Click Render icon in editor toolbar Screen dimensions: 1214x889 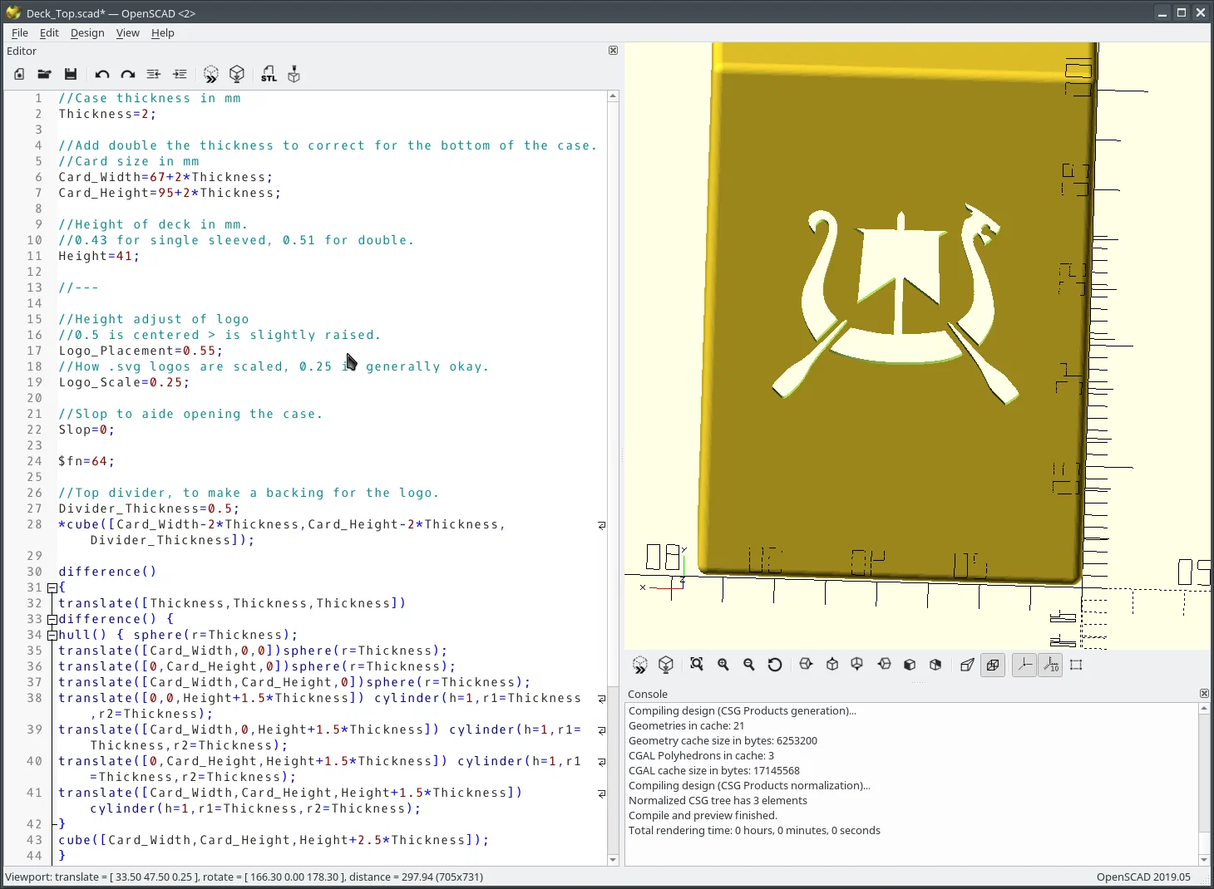[x=237, y=75]
